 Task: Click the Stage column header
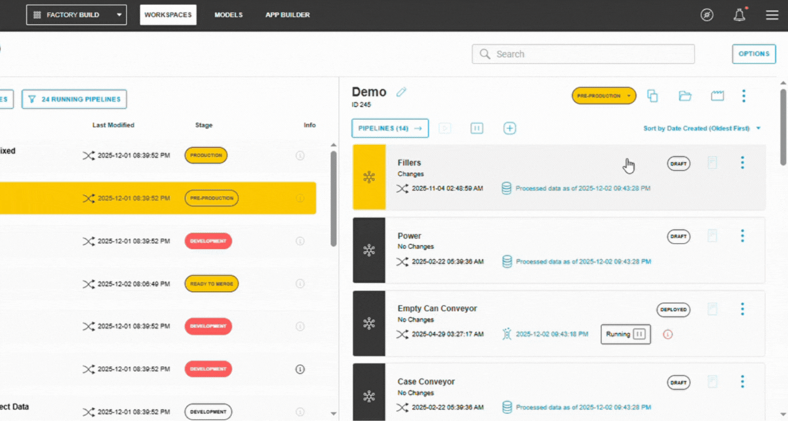pos(204,125)
